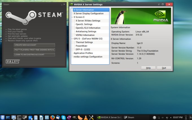The image size is (192, 120).
Task: Click the driver version value 319.32
Action: 139,35
